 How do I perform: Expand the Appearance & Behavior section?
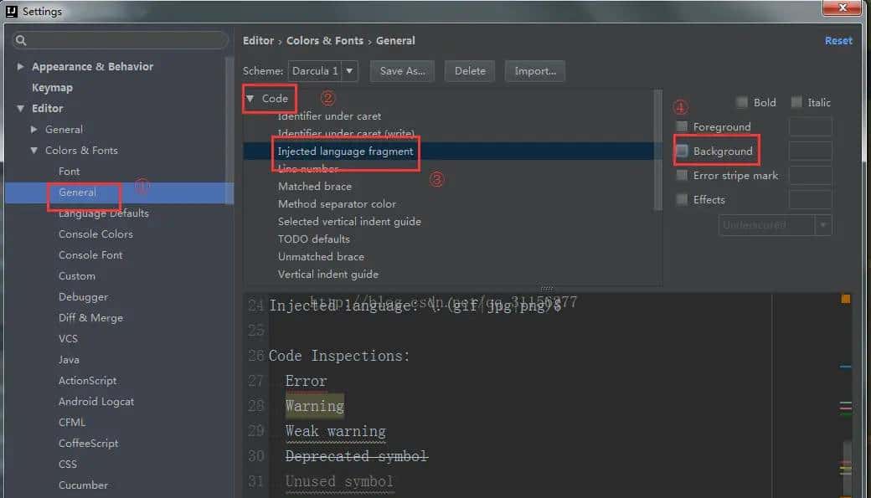coord(20,67)
